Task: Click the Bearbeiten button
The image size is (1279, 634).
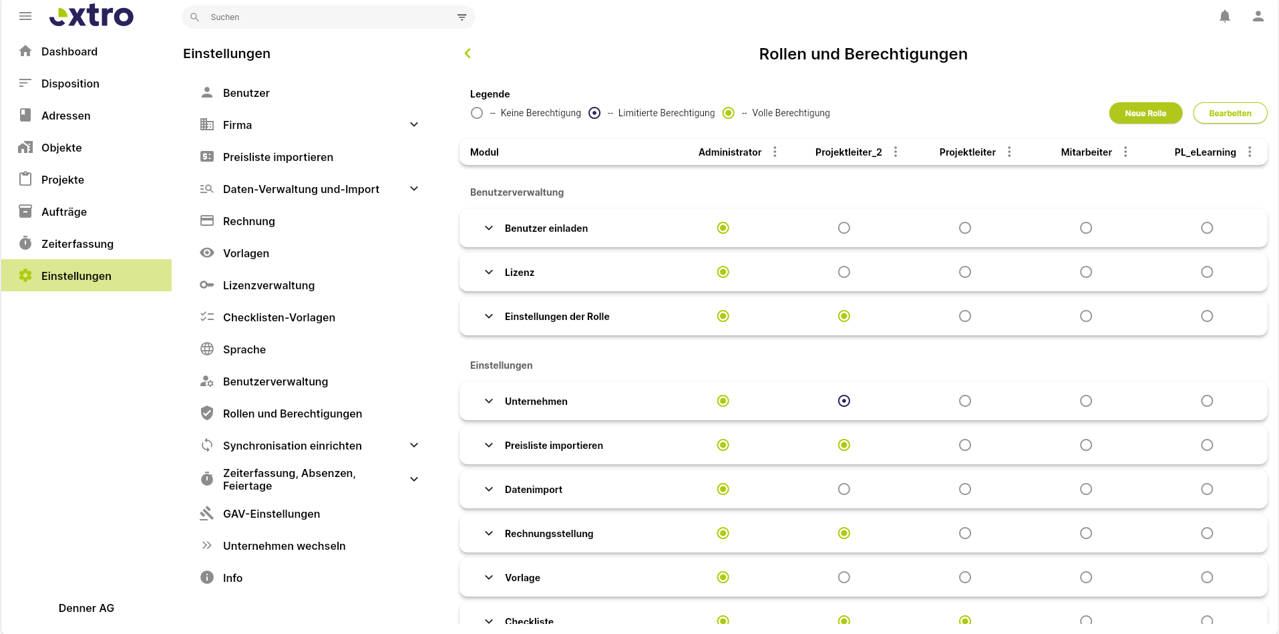Action: (x=1230, y=113)
